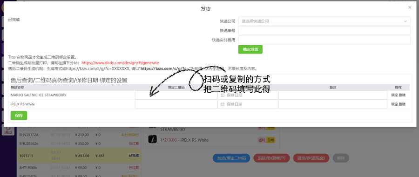
Task: Focus the 备注 remarks field for MARBO SALTNIC row
Action: [x=333, y=95]
